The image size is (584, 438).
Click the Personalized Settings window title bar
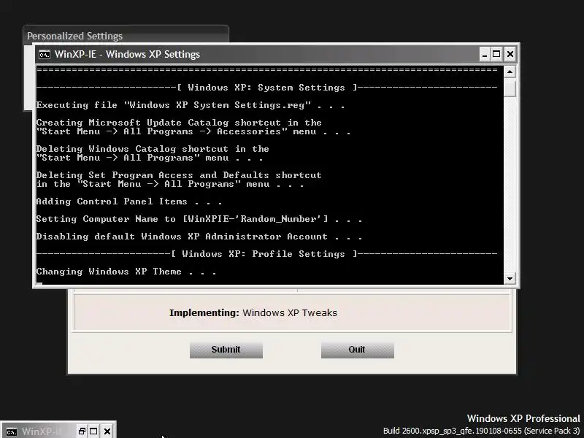(126, 36)
